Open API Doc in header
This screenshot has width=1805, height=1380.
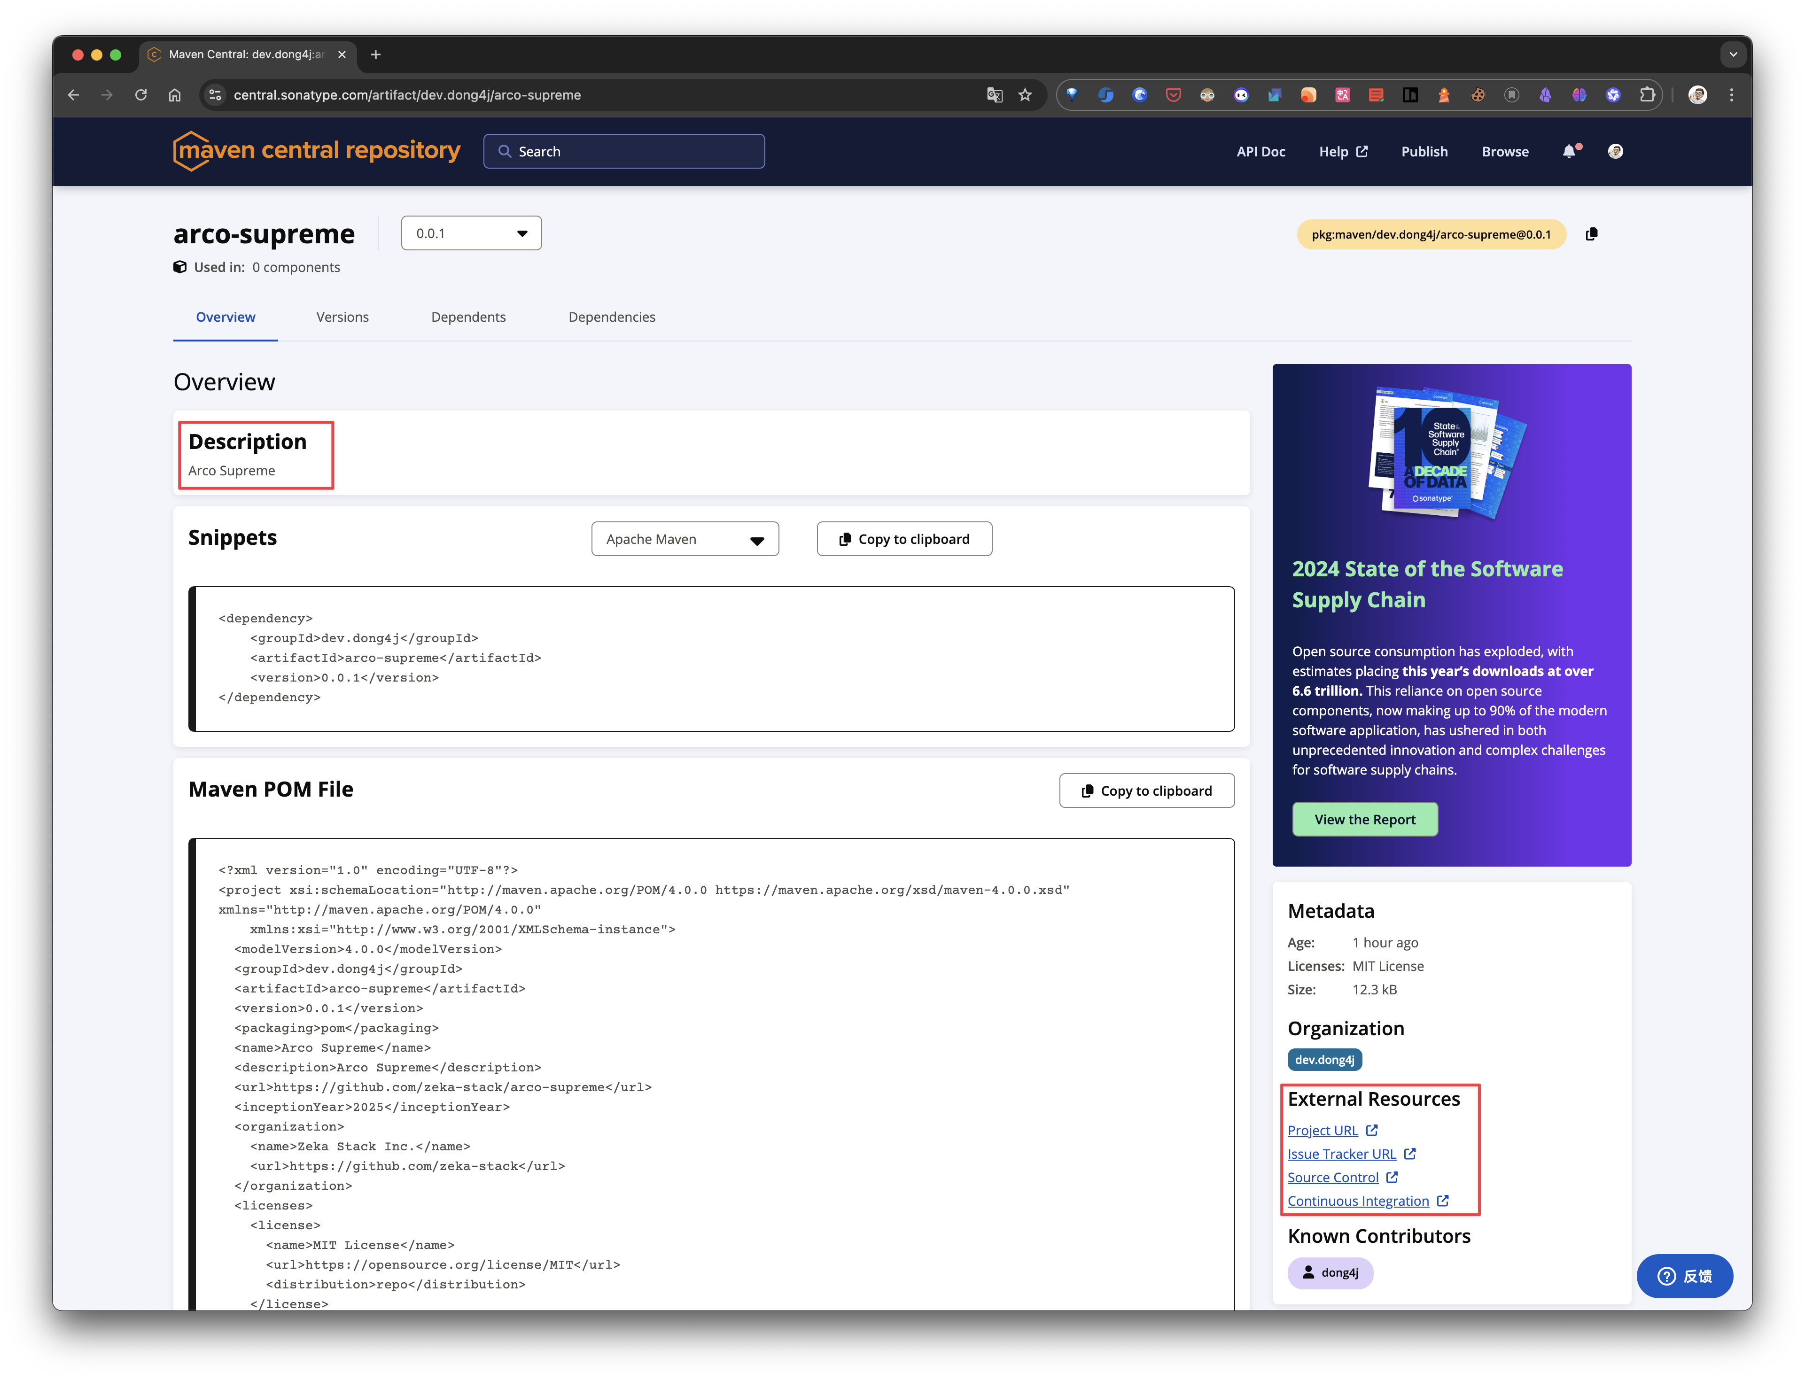click(1260, 152)
